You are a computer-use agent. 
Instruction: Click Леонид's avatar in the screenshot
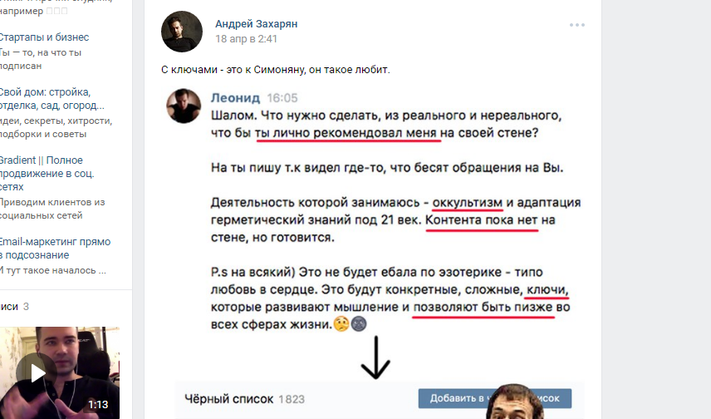click(184, 106)
